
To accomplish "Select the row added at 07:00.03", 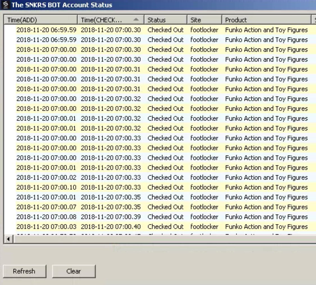I will [x=166, y=227].
